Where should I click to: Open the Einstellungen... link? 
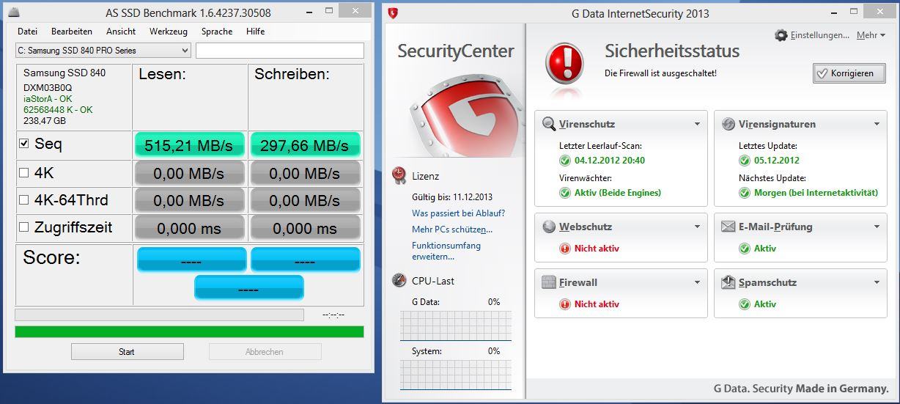[x=819, y=35]
